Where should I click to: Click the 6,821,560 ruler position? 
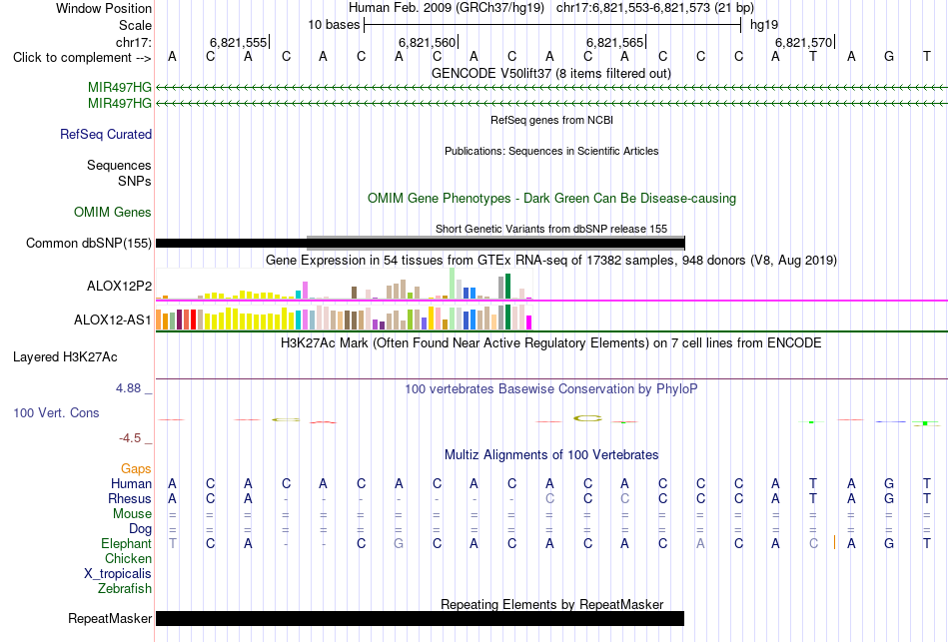427,42
